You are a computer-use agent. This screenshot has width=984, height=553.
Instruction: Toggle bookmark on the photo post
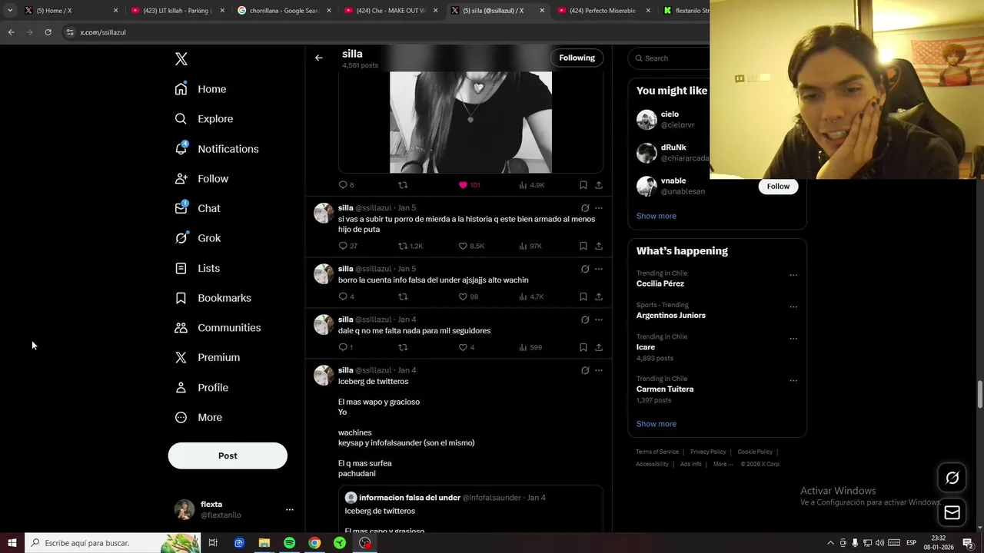point(583,185)
